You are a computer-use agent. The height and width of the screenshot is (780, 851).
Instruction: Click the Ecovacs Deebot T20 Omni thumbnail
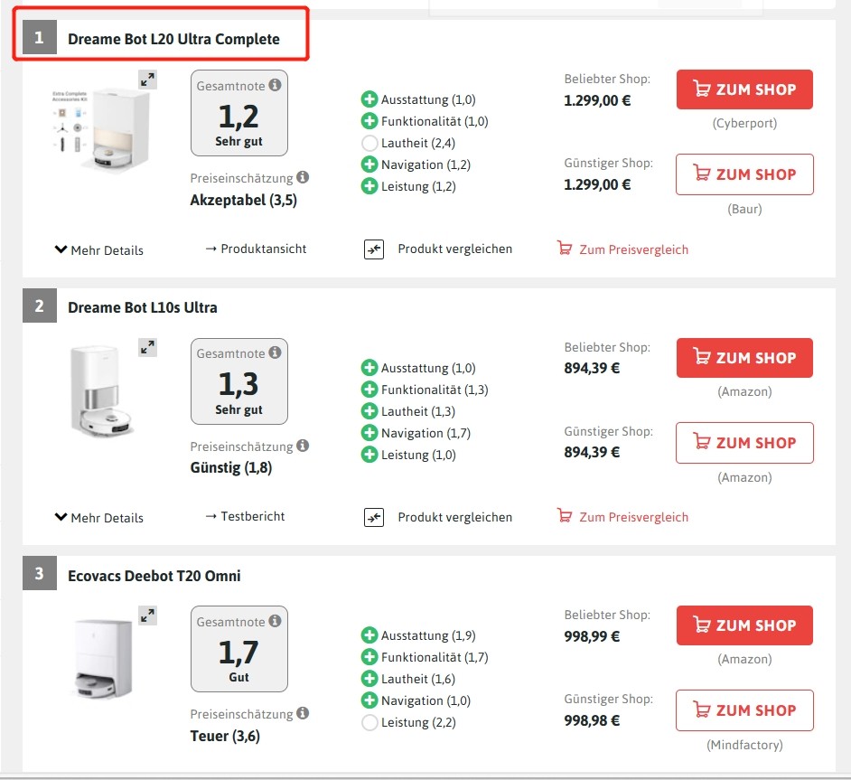[x=103, y=658]
